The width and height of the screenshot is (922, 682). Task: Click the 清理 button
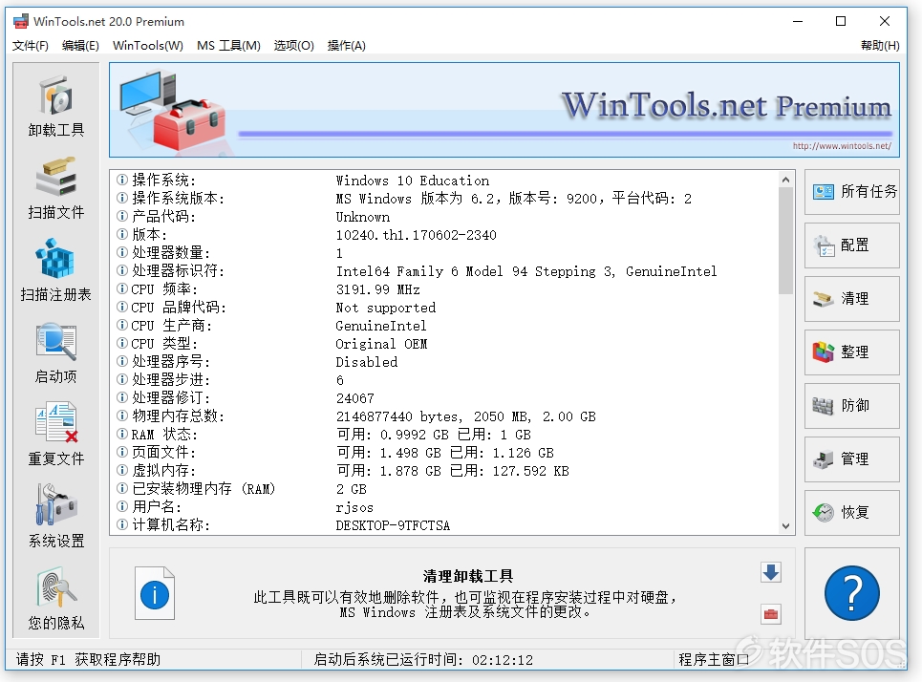point(852,299)
